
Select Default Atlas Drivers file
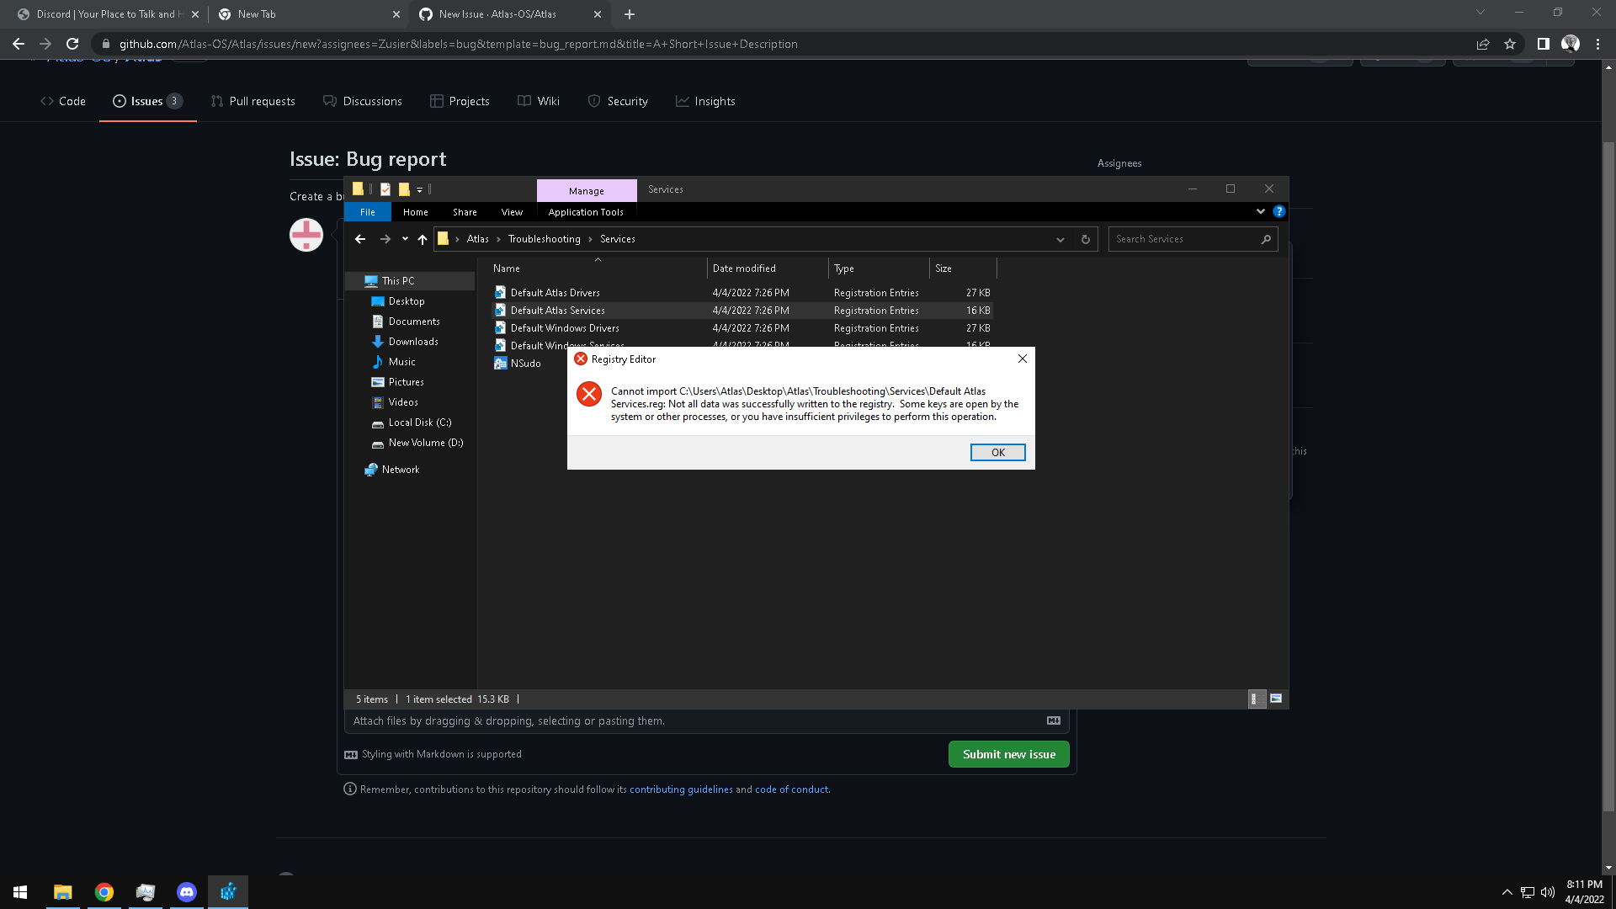555,293
